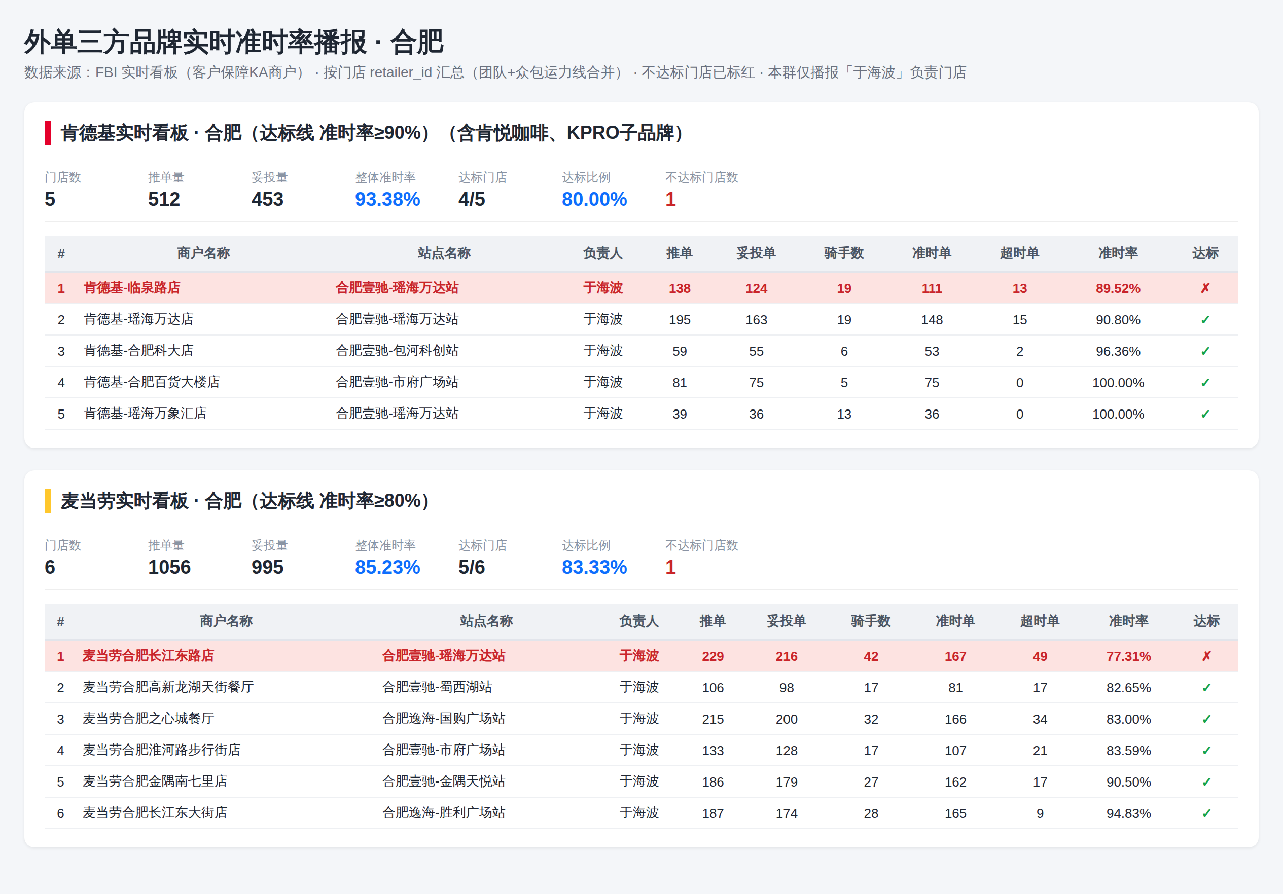Click the green checkmark on 肯德基-合肥百货大楼店 row
The height and width of the screenshot is (894, 1283).
coord(1205,383)
